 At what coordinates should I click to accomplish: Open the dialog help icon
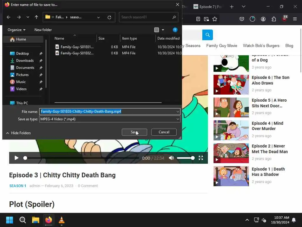[175, 30]
